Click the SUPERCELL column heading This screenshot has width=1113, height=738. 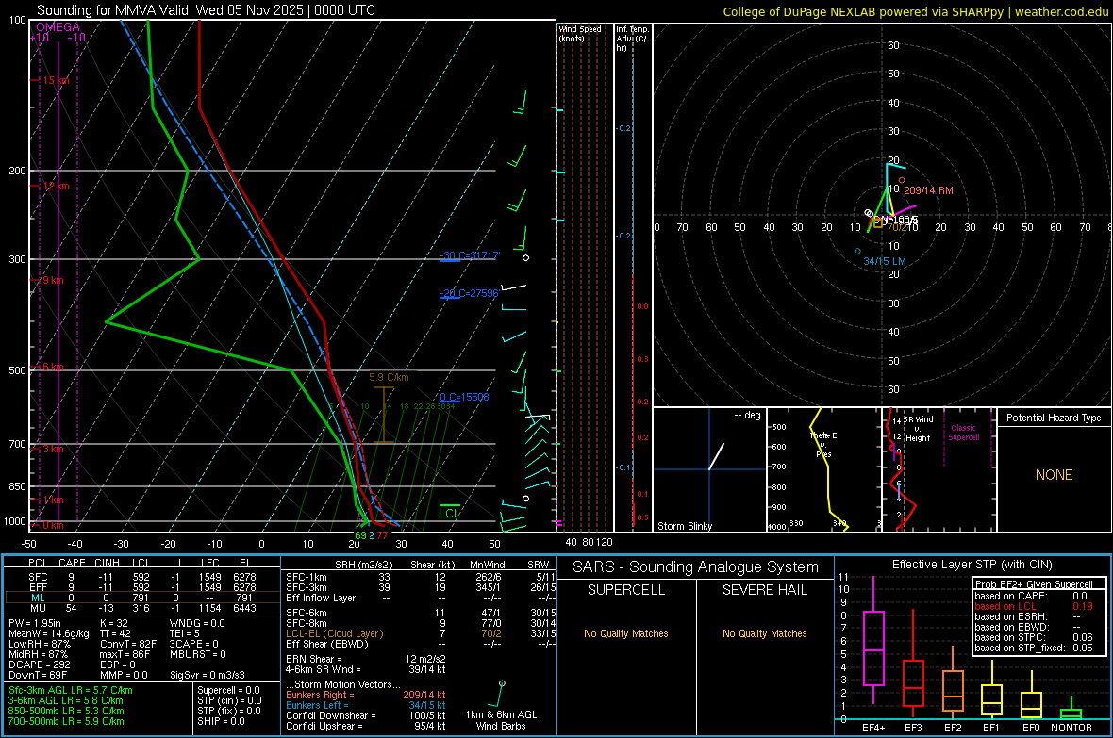[x=626, y=590]
